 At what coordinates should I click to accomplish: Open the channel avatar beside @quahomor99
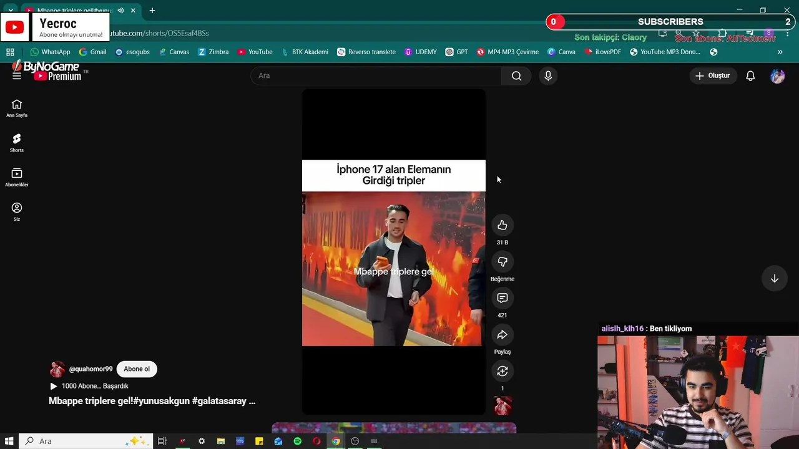57,369
